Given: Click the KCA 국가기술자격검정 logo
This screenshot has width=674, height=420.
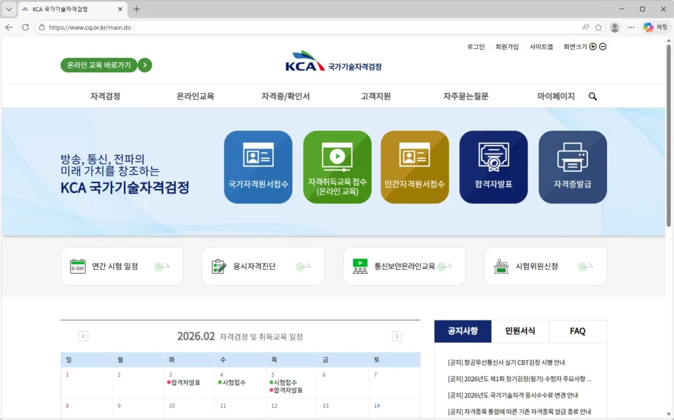Looking at the screenshot, I should (333, 63).
